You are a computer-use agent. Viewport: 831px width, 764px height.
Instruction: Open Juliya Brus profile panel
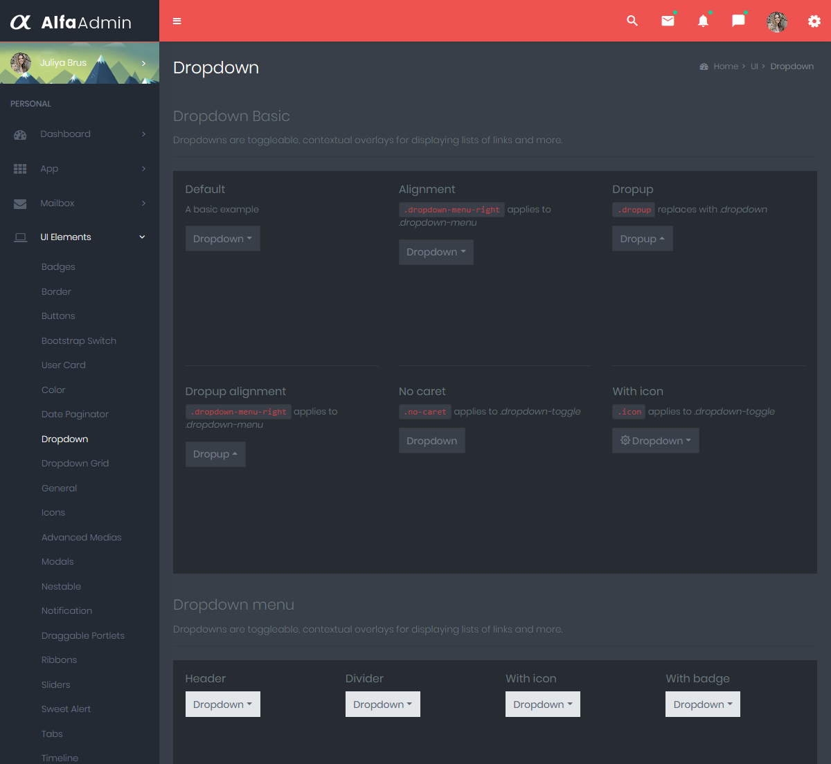80,63
